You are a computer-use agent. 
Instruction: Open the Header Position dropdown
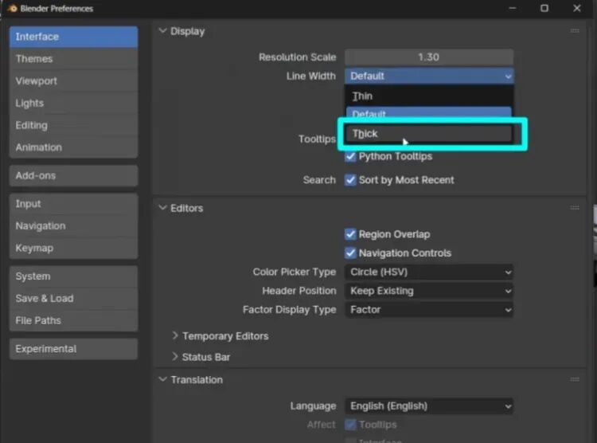429,291
